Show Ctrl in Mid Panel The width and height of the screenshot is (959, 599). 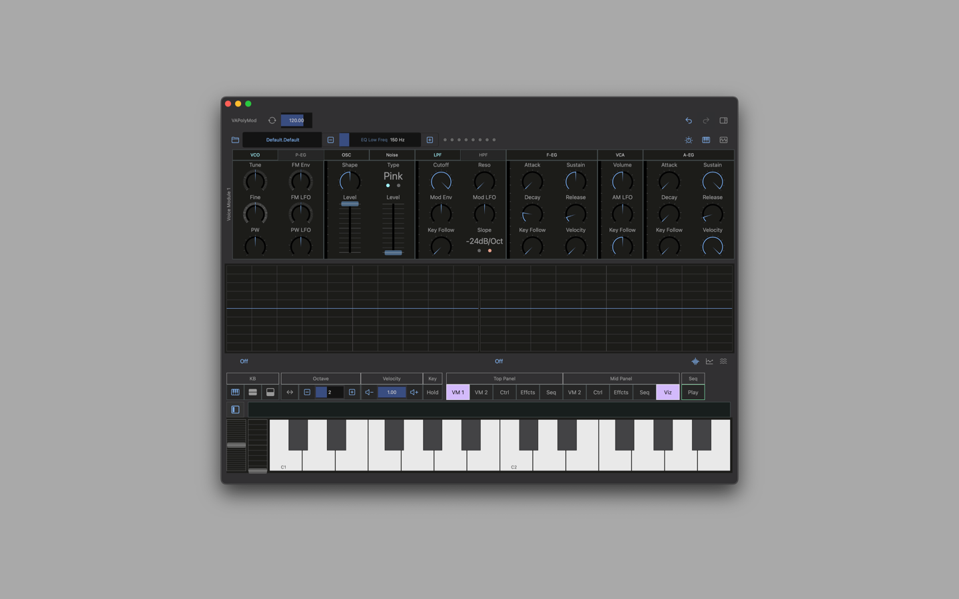click(x=597, y=392)
